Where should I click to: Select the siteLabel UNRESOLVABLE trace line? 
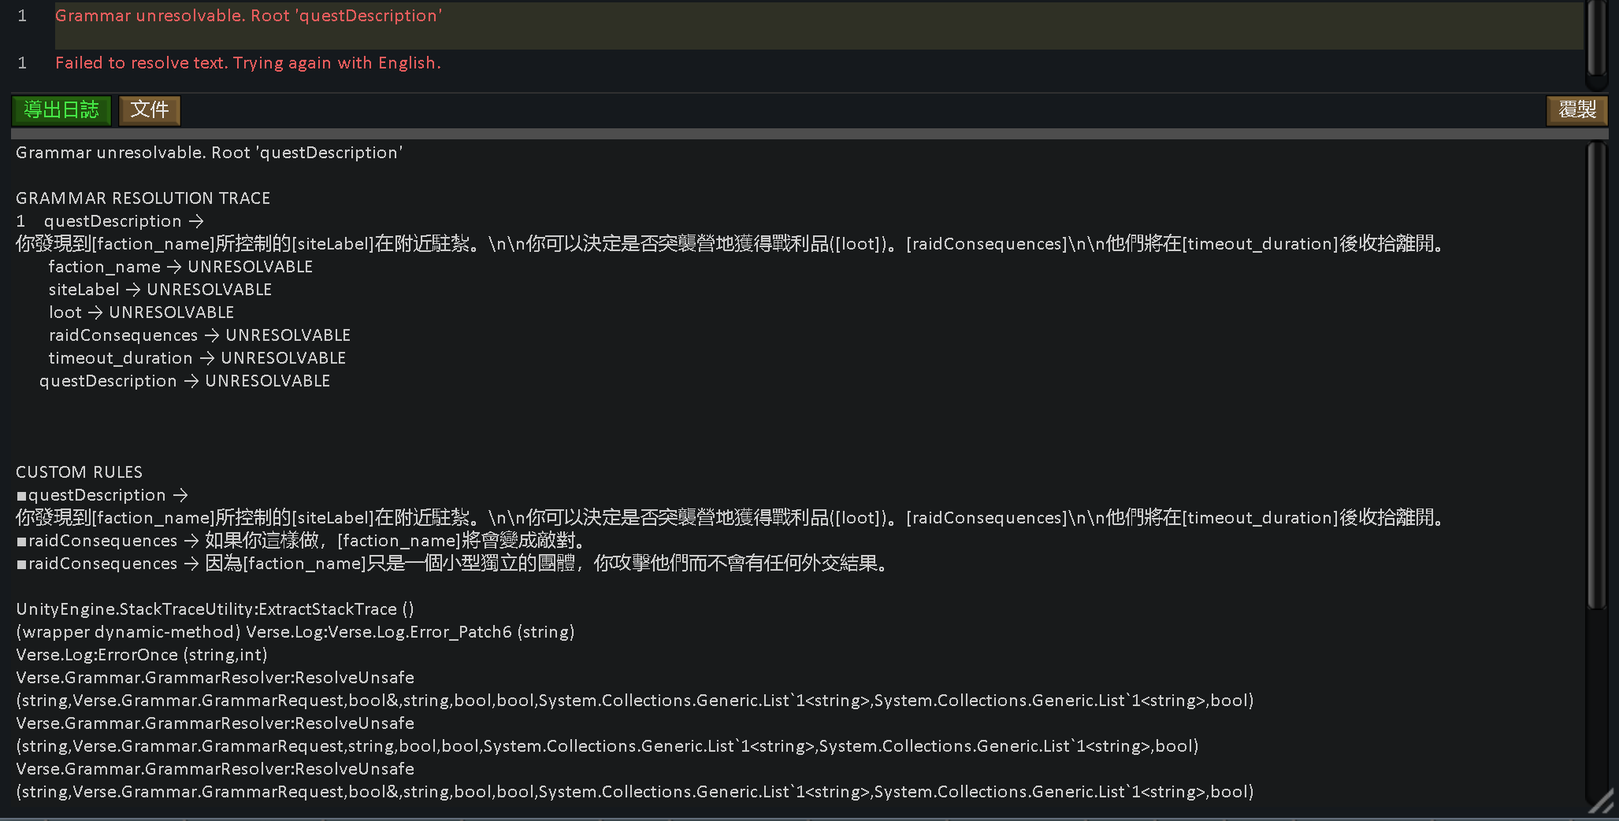click(160, 289)
